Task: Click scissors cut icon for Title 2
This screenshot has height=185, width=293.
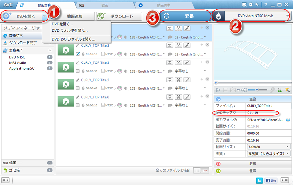Action: (x=178, y=45)
